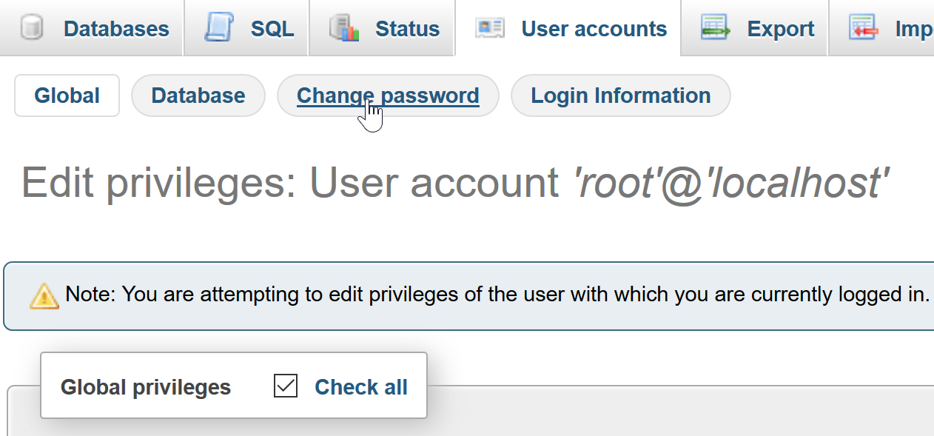Click the User accounts card icon
The image size is (934, 436).
[490, 28]
